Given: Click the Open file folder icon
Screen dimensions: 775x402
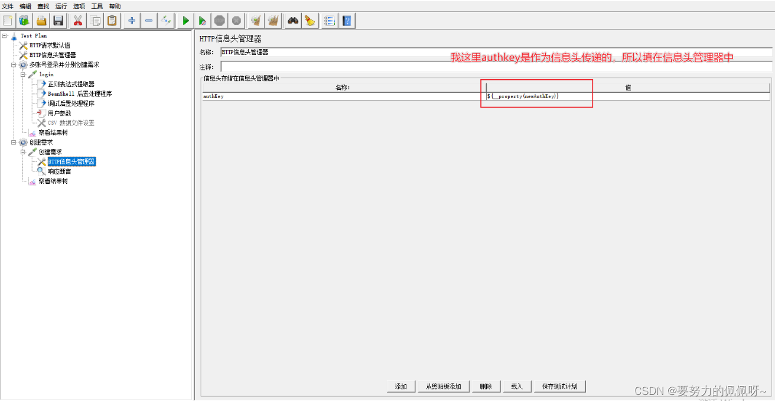Looking at the screenshot, I should pyautogui.click(x=41, y=21).
